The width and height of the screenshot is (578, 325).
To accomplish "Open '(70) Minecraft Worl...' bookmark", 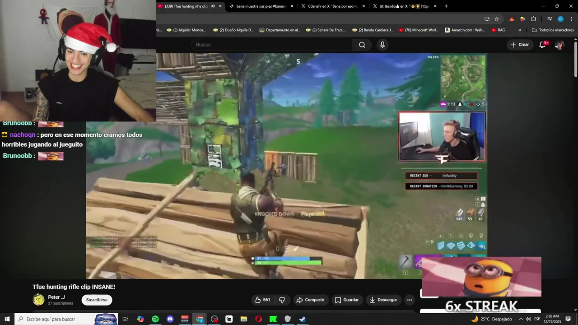I will (419, 30).
